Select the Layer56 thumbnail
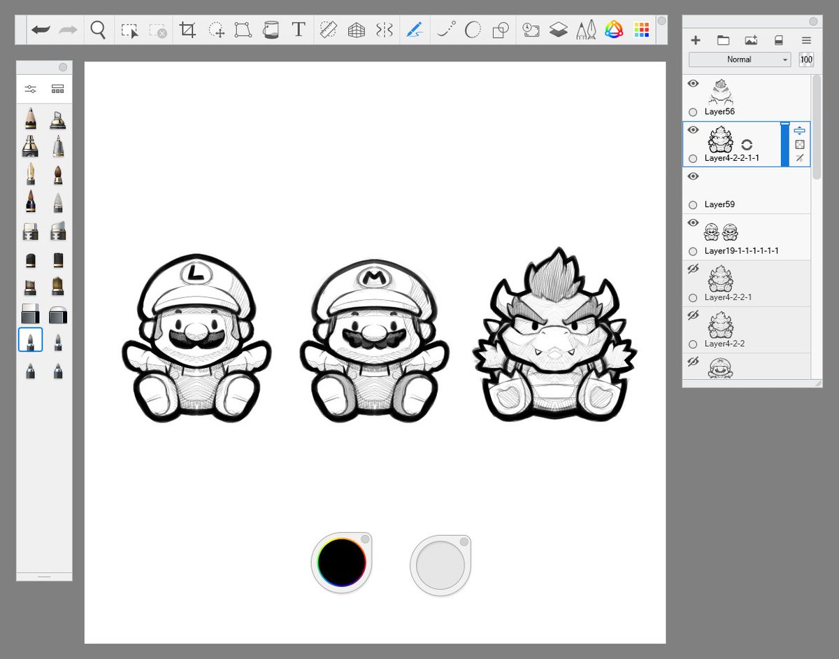 721,92
